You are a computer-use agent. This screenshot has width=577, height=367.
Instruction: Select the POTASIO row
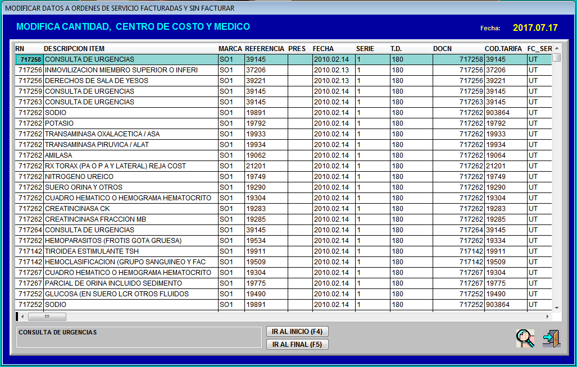[x=283, y=123]
